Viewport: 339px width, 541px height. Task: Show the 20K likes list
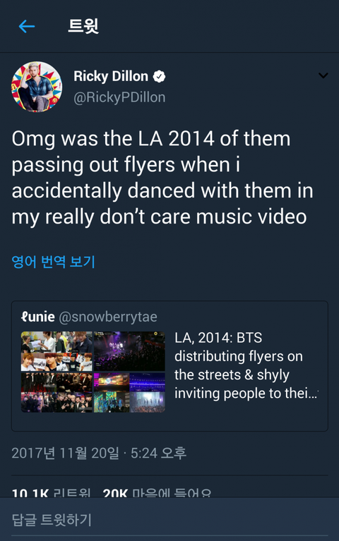(157, 492)
